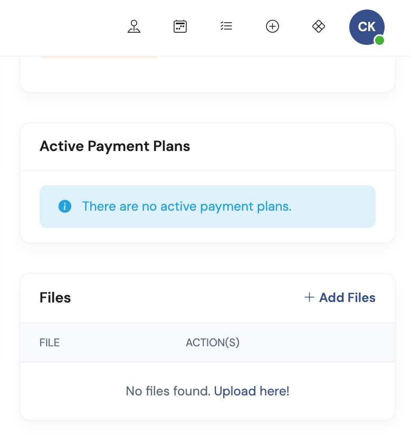
Task: Select the Active Payment Plans heading
Action: coord(115,146)
